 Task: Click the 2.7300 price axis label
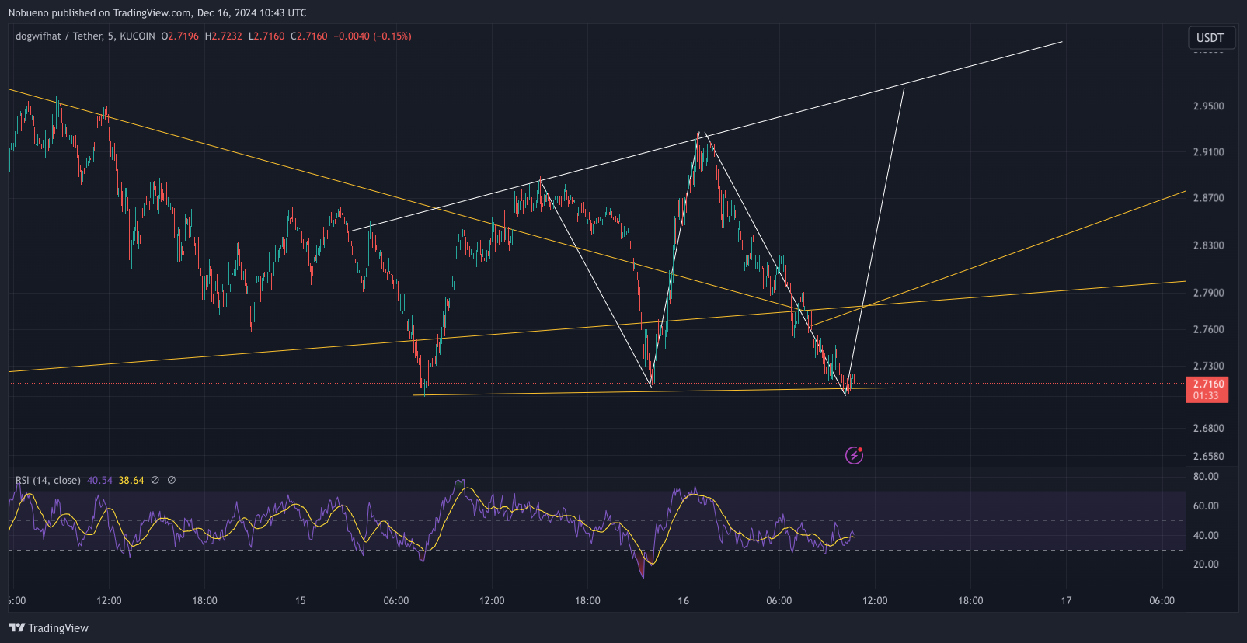[x=1208, y=365]
